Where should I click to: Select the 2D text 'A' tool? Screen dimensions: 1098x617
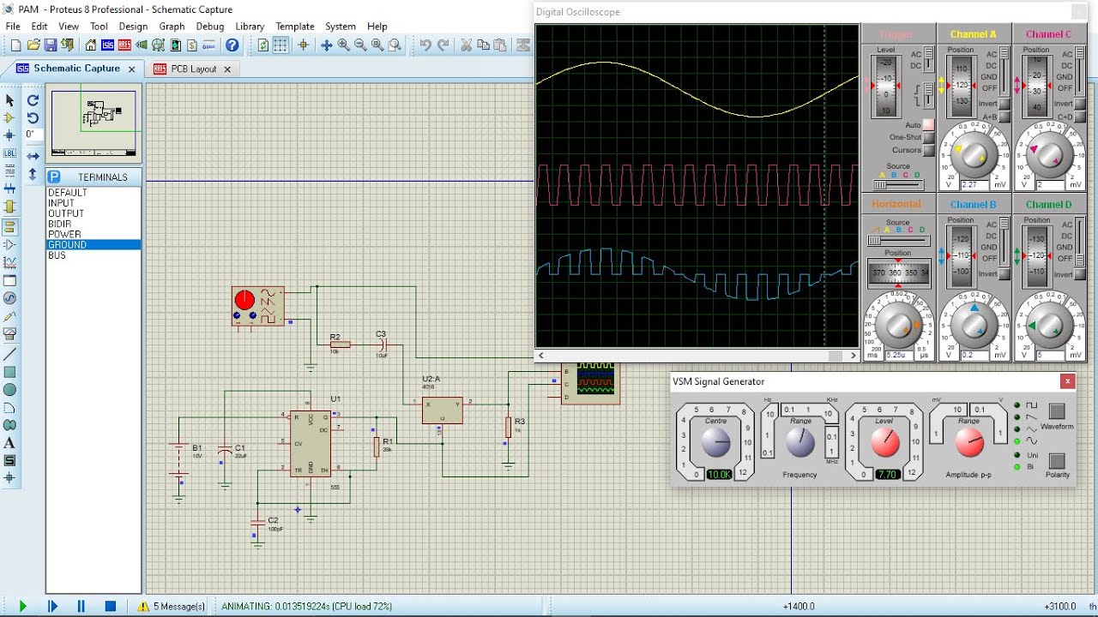[9, 443]
